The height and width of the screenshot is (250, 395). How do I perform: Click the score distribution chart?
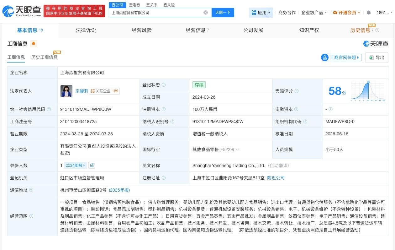point(368,91)
